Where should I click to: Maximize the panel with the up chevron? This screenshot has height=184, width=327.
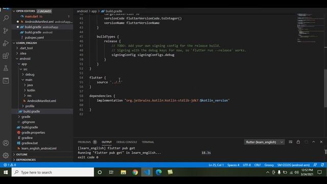[313, 142]
